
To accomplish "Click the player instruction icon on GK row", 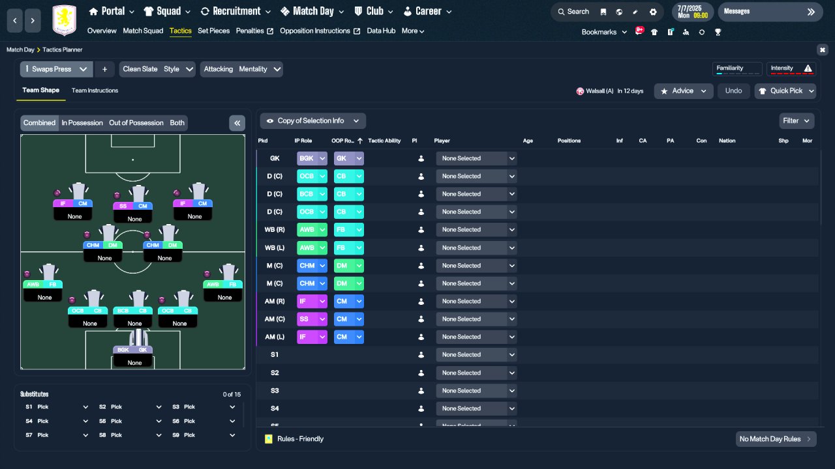I will tap(421, 158).
